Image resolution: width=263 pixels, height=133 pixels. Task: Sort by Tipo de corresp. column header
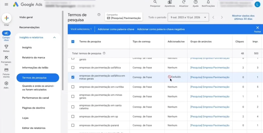pos(142,42)
